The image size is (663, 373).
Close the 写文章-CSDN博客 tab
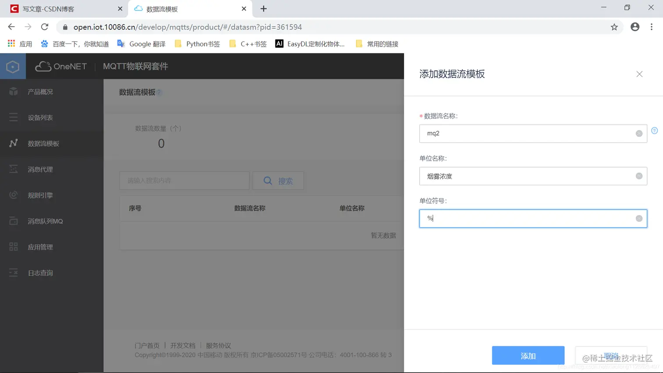point(120,9)
